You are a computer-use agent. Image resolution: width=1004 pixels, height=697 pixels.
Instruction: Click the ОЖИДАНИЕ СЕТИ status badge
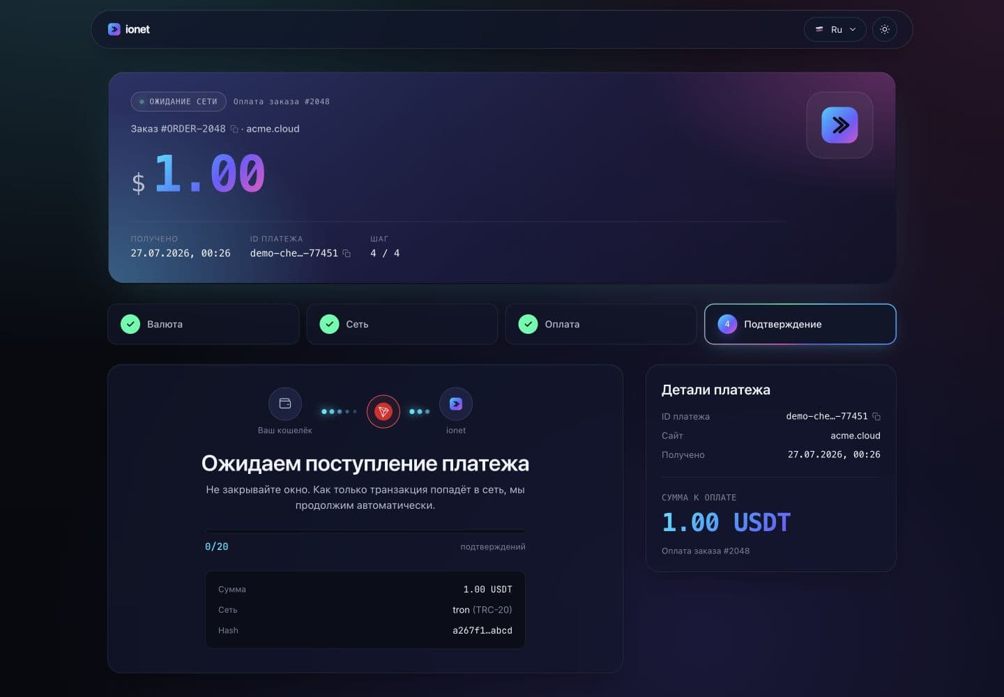178,101
